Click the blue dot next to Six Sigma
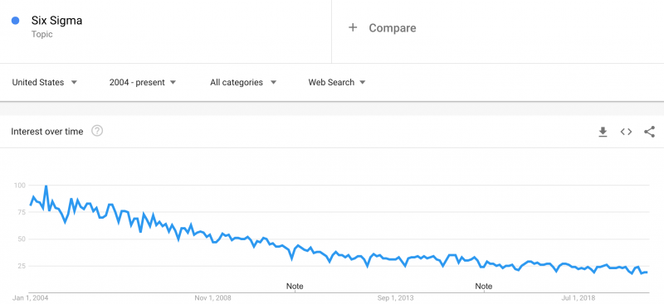The width and height of the screenshot is (664, 304). [x=16, y=21]
